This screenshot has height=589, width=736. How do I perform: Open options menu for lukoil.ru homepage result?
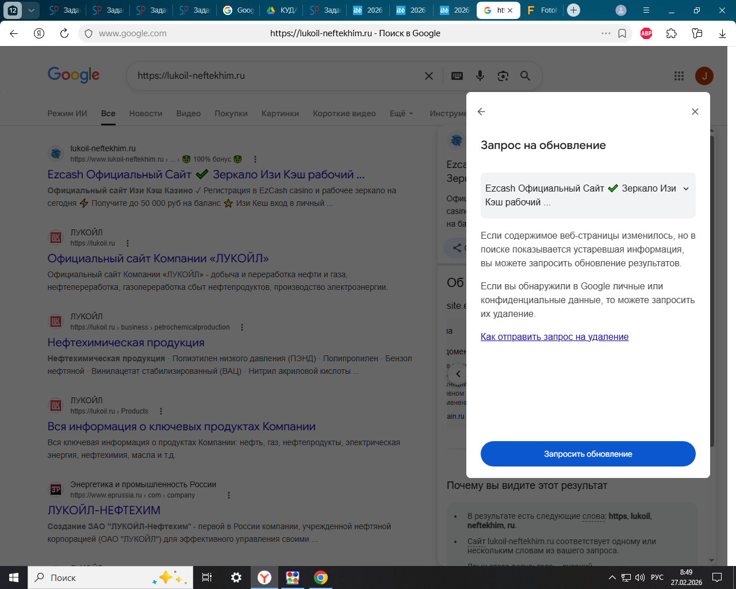(x=128, y=243)
